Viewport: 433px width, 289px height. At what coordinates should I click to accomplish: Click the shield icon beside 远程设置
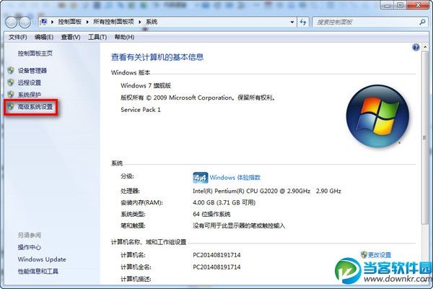[x=11, y=82]
